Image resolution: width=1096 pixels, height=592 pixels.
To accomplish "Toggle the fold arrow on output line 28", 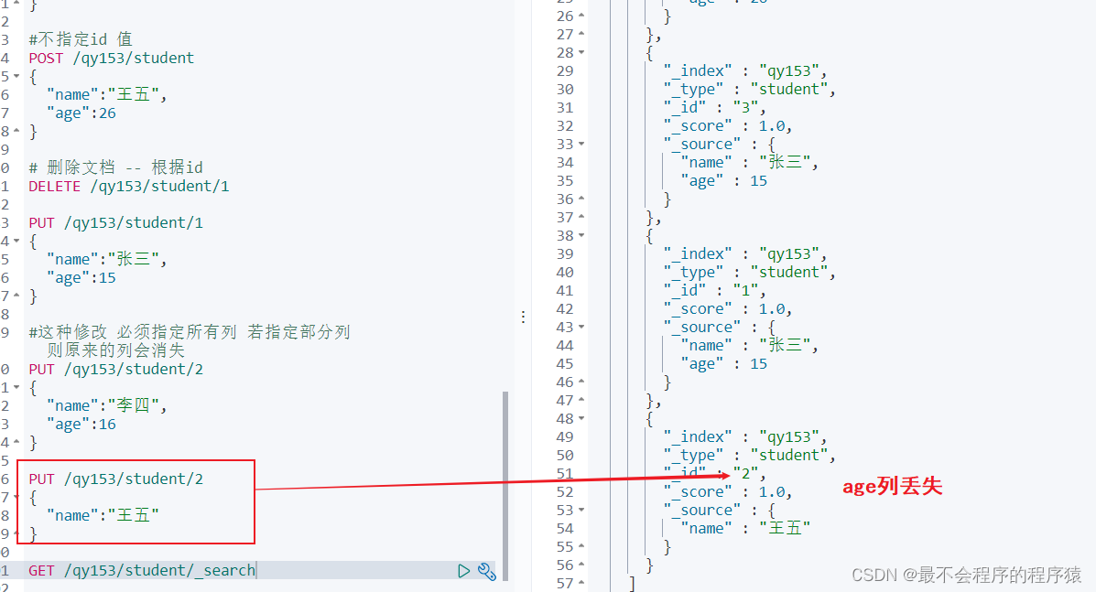I will (581, 52).
